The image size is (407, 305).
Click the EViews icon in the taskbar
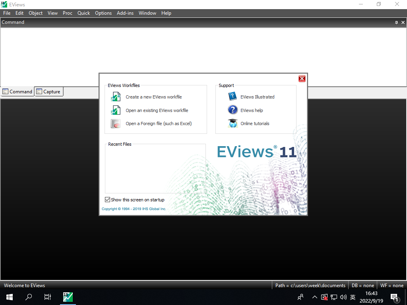(68, 297)
